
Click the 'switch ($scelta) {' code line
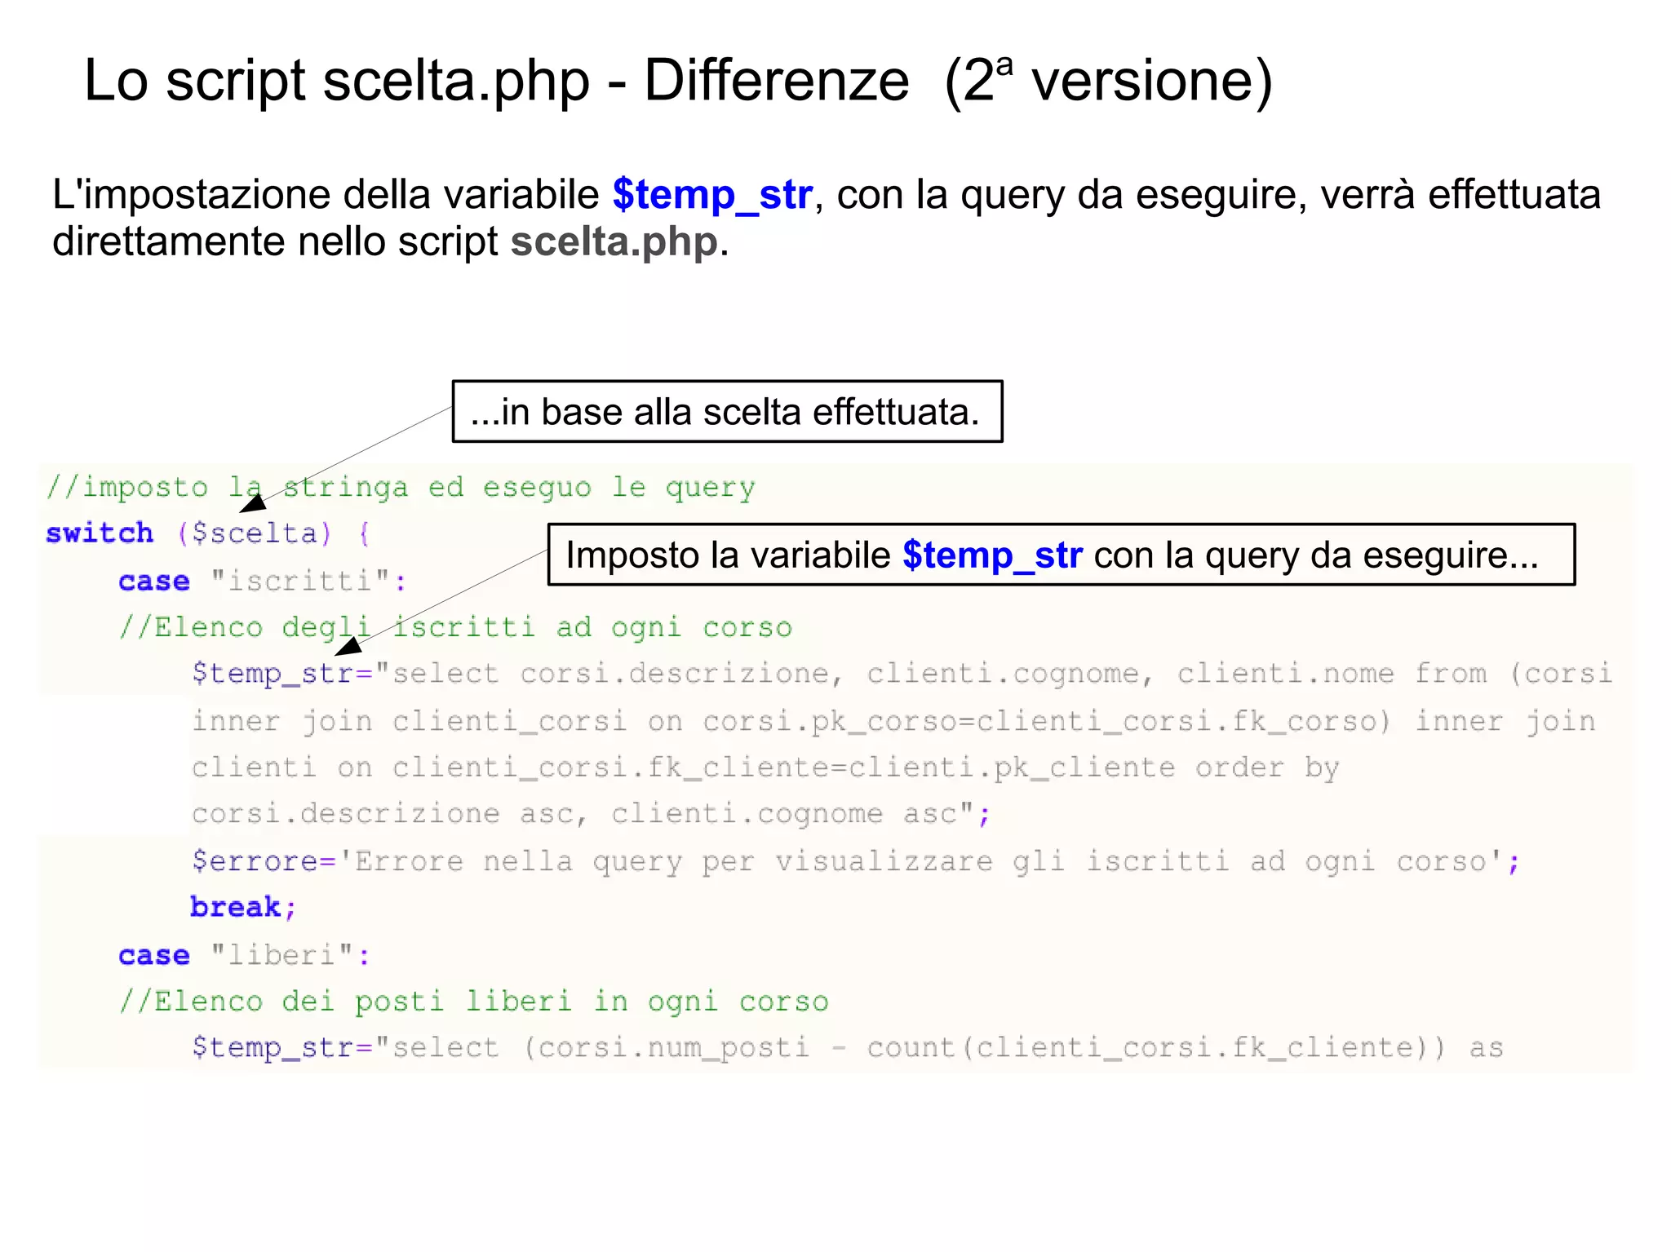(208, 533)
